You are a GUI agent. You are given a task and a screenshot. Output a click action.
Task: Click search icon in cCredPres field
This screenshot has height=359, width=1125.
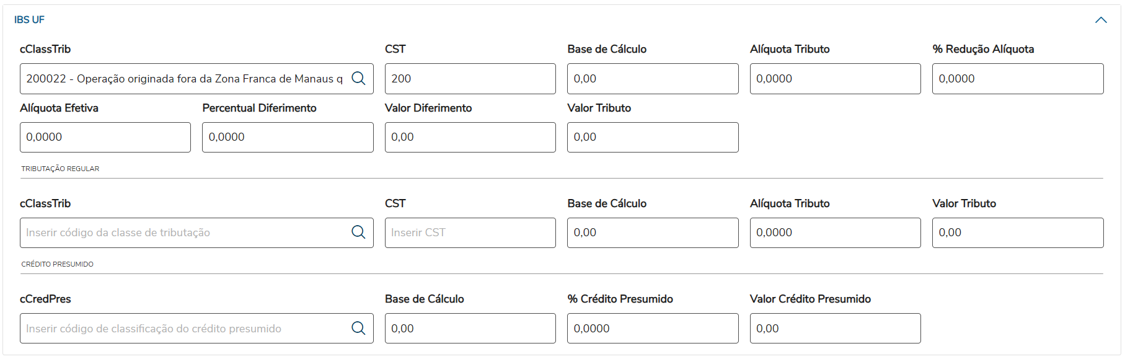pos(358,329)
